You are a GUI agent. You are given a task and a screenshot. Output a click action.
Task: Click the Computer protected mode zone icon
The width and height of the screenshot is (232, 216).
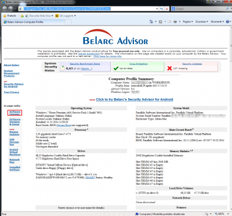(x=137, y=214)
